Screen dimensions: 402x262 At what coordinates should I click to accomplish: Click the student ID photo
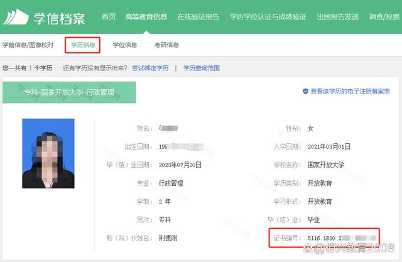pyautogui.click(x=48, y=153)
